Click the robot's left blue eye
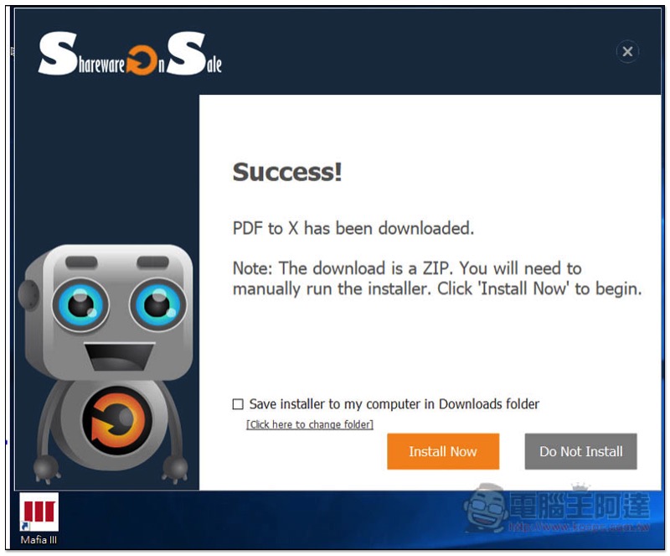The image size is (670, 556). pos(80,304)
